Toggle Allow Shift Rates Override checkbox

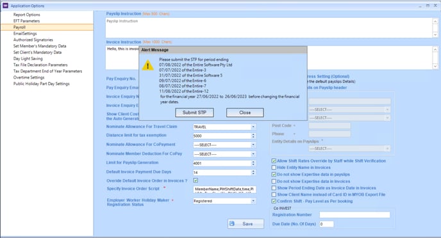pyautogui.click(x=274, y=161)
